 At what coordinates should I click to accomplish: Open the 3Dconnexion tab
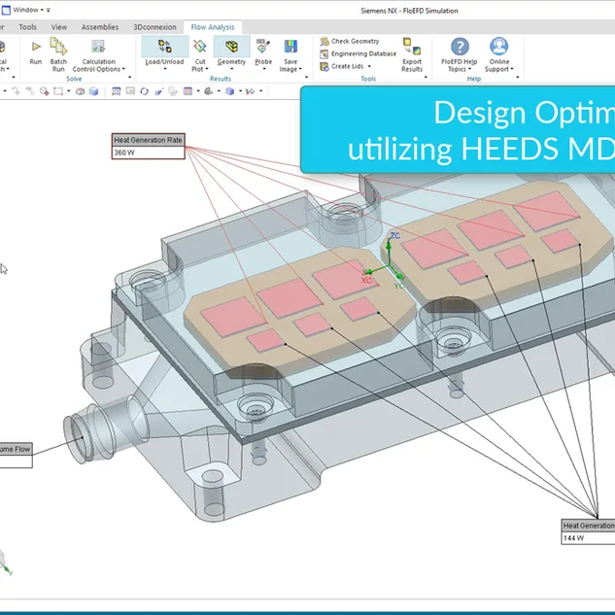[154, 27]
